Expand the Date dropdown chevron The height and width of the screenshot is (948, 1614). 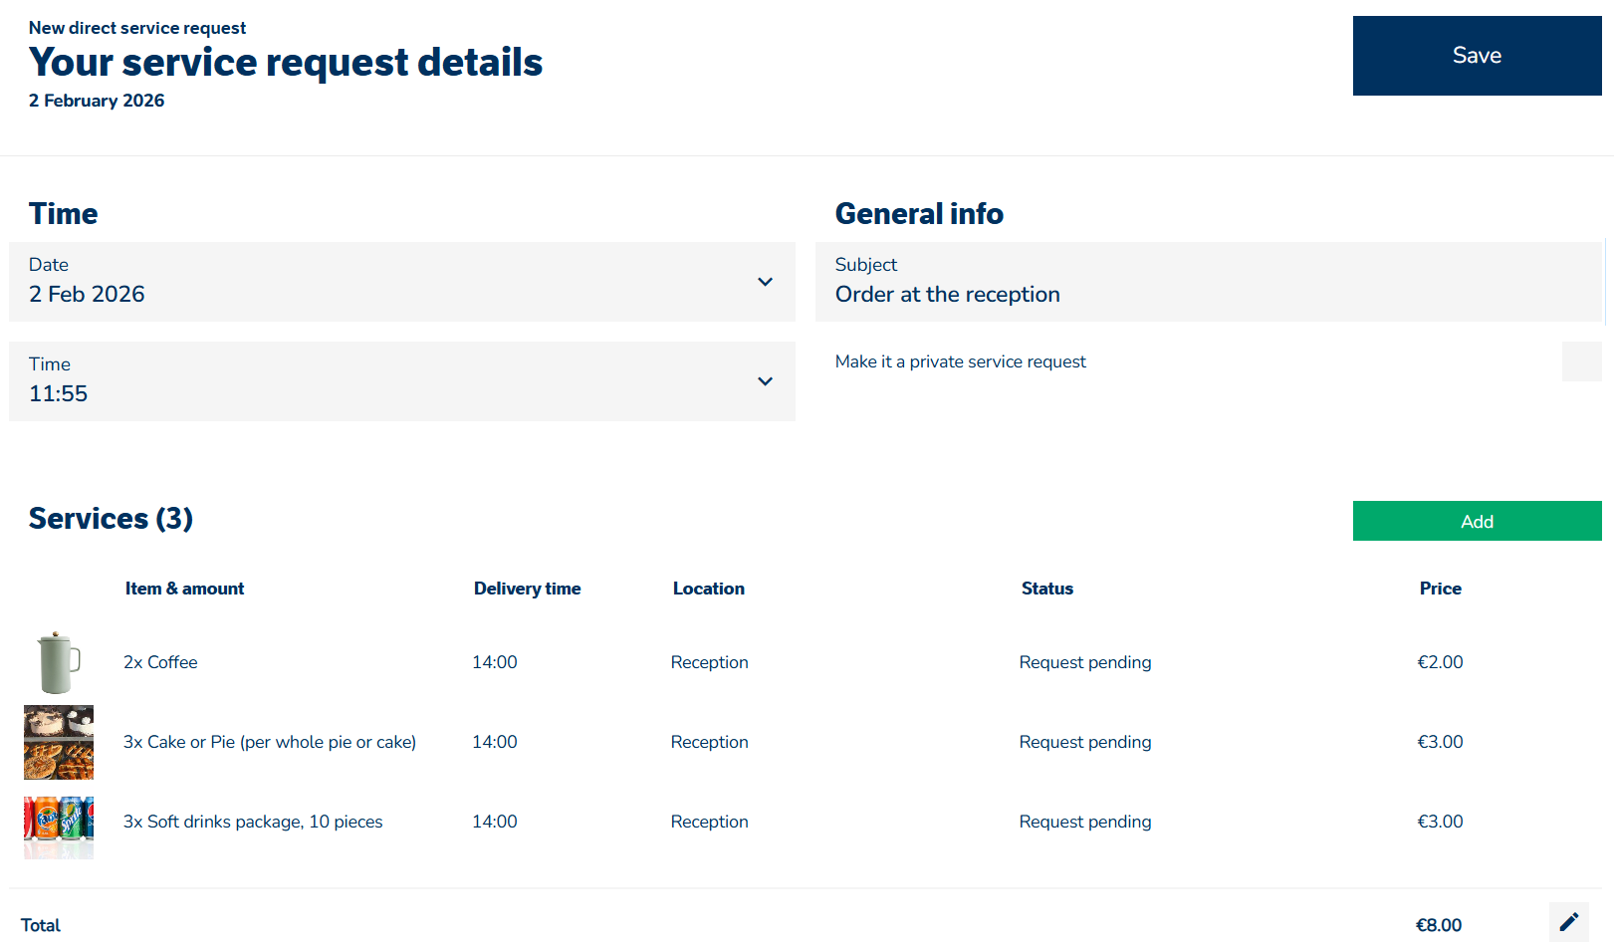tap(765, 282)
